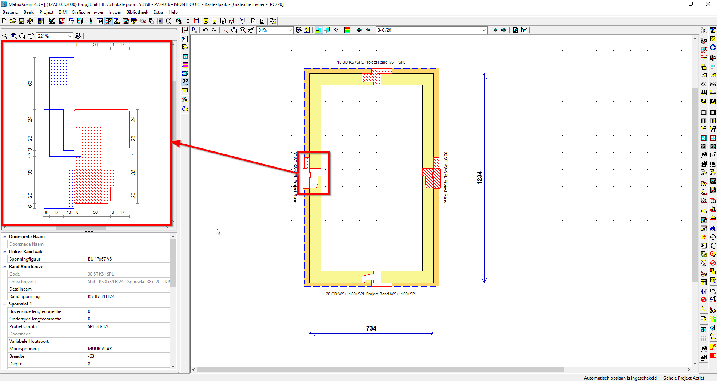Click the Doorsnede Naam input field
Screen dimensions: 717x381
[x=128, y=244]
